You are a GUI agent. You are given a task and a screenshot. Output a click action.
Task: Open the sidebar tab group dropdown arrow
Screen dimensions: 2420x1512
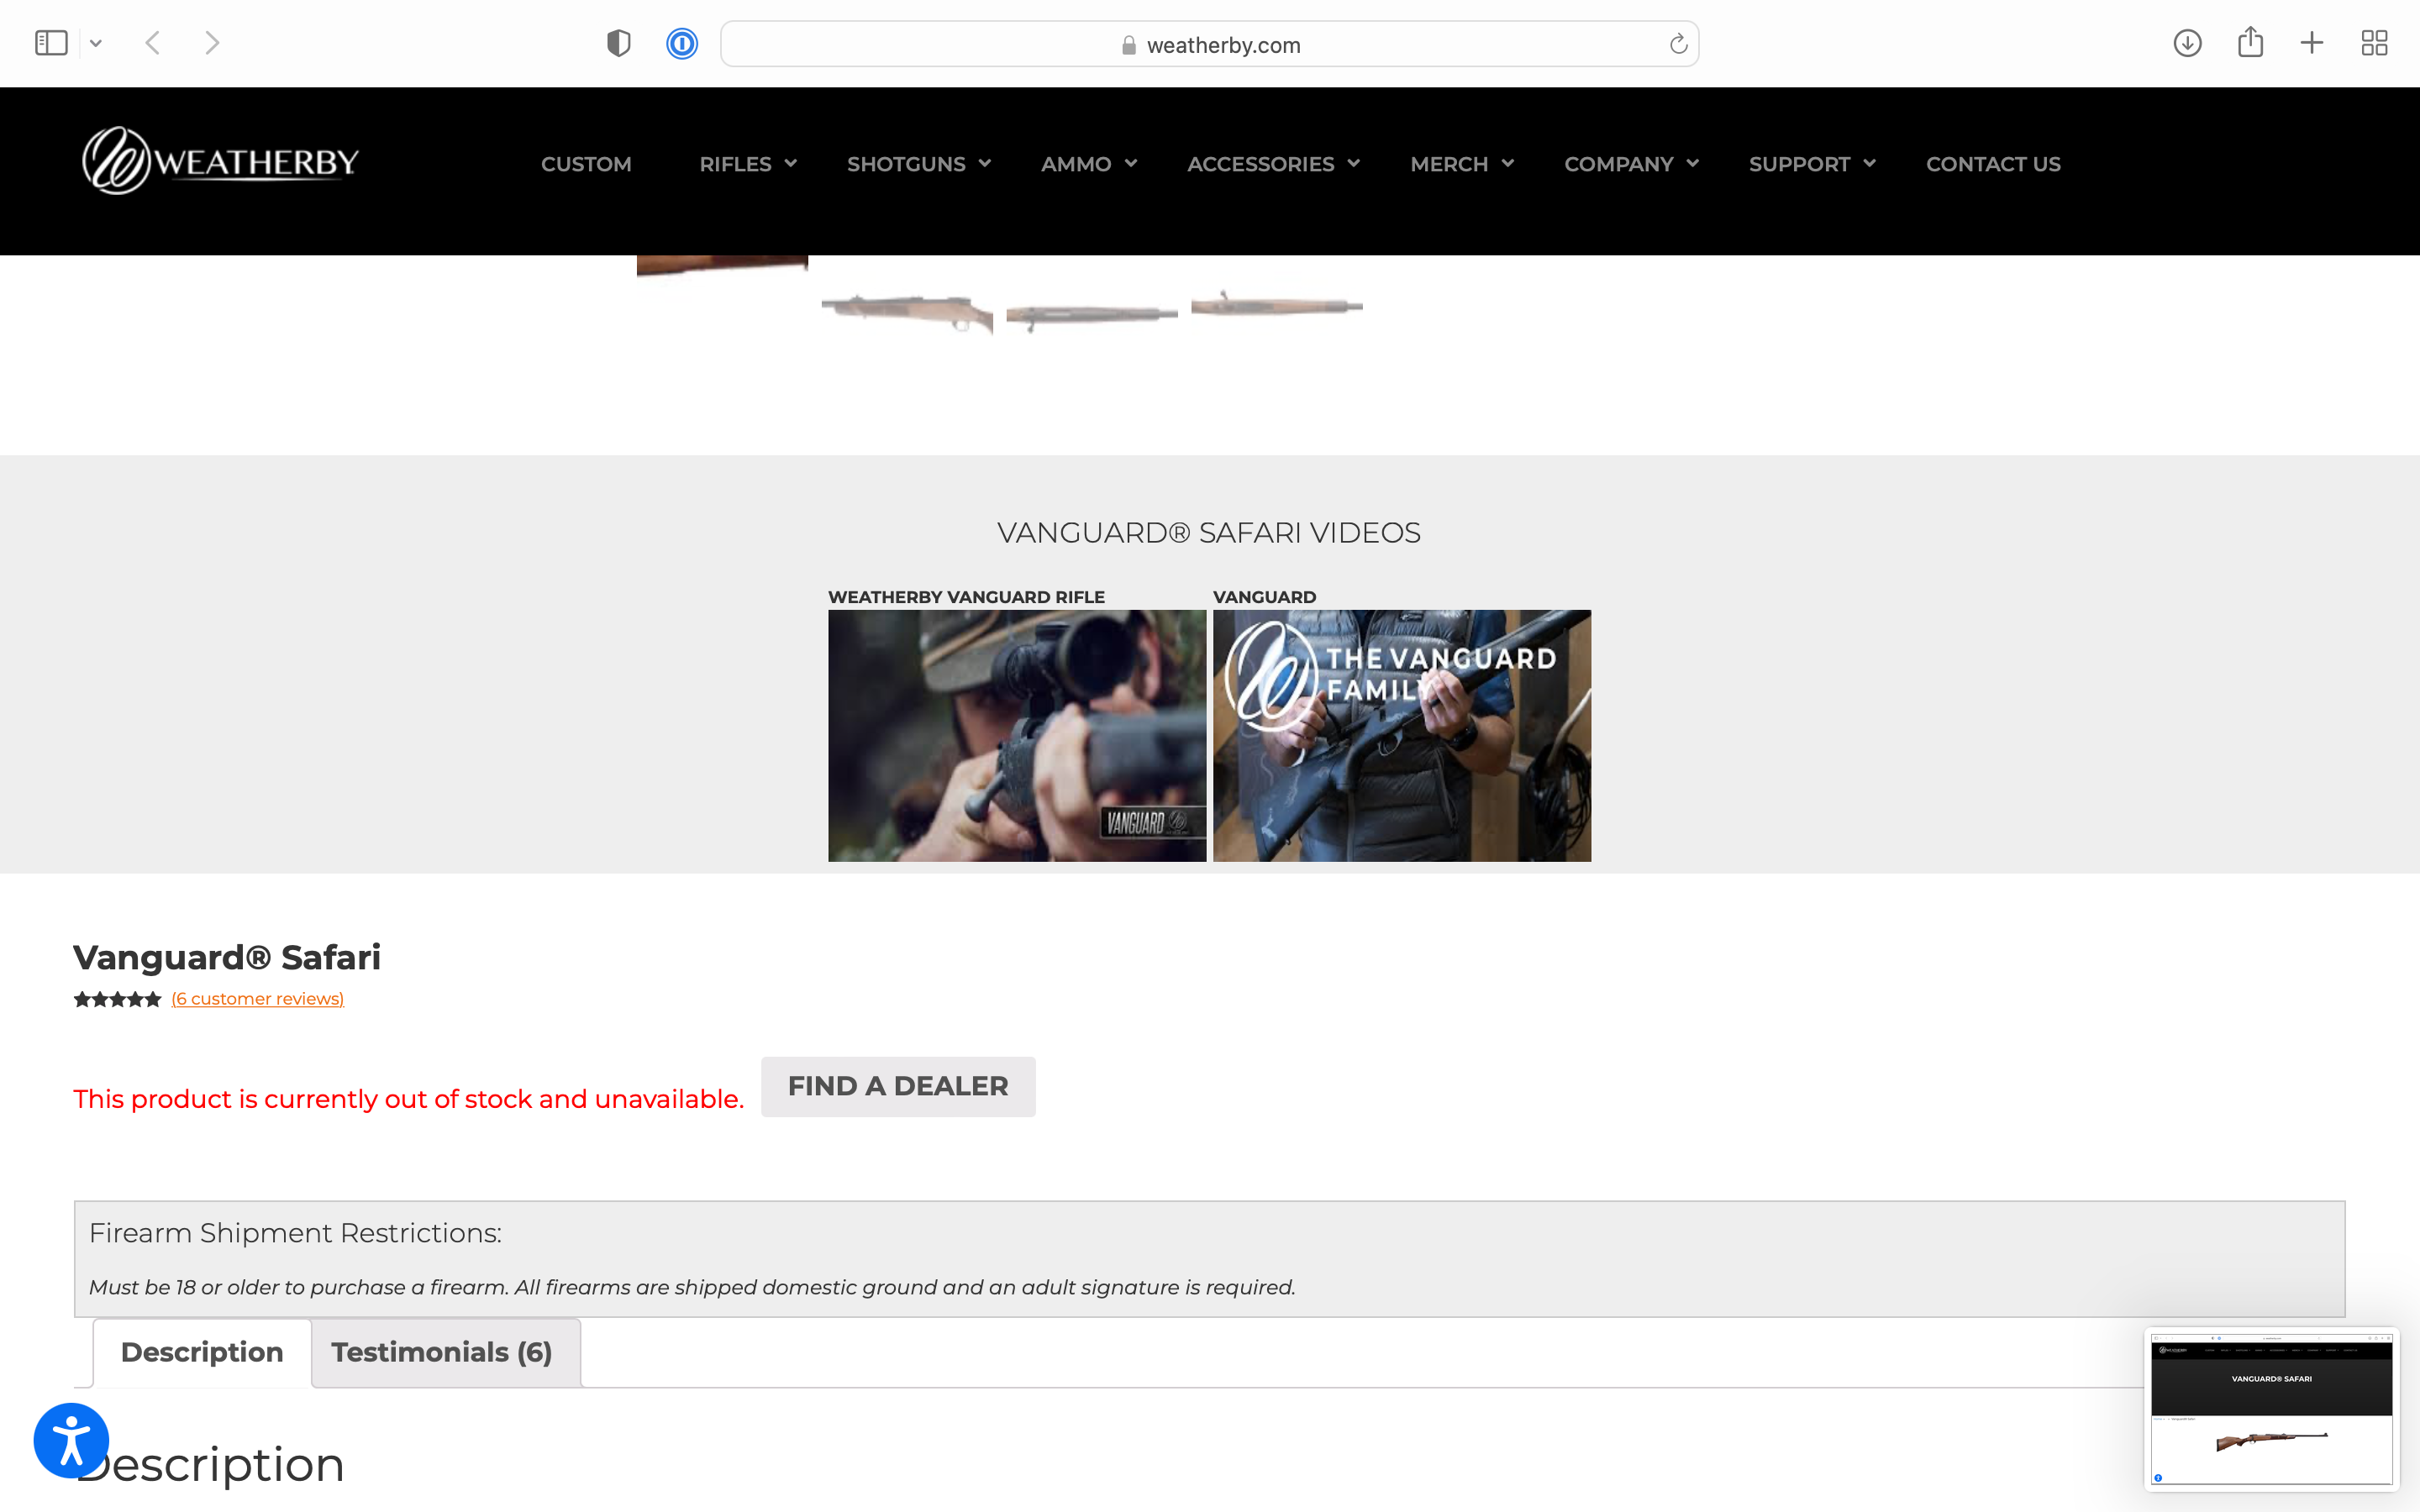pyautogui.click(x=96, y=43)
